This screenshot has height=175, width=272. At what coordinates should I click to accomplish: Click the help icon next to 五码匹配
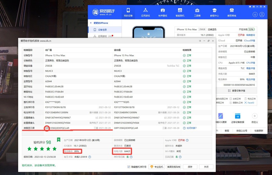(180, 157)
